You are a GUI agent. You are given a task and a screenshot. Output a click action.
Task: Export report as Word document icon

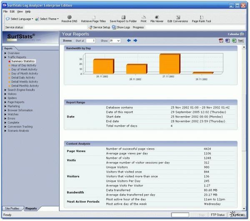coord(227,41)
